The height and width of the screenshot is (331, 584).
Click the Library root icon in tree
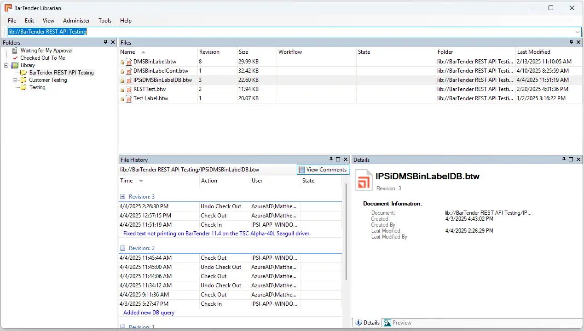click(15, 65)
